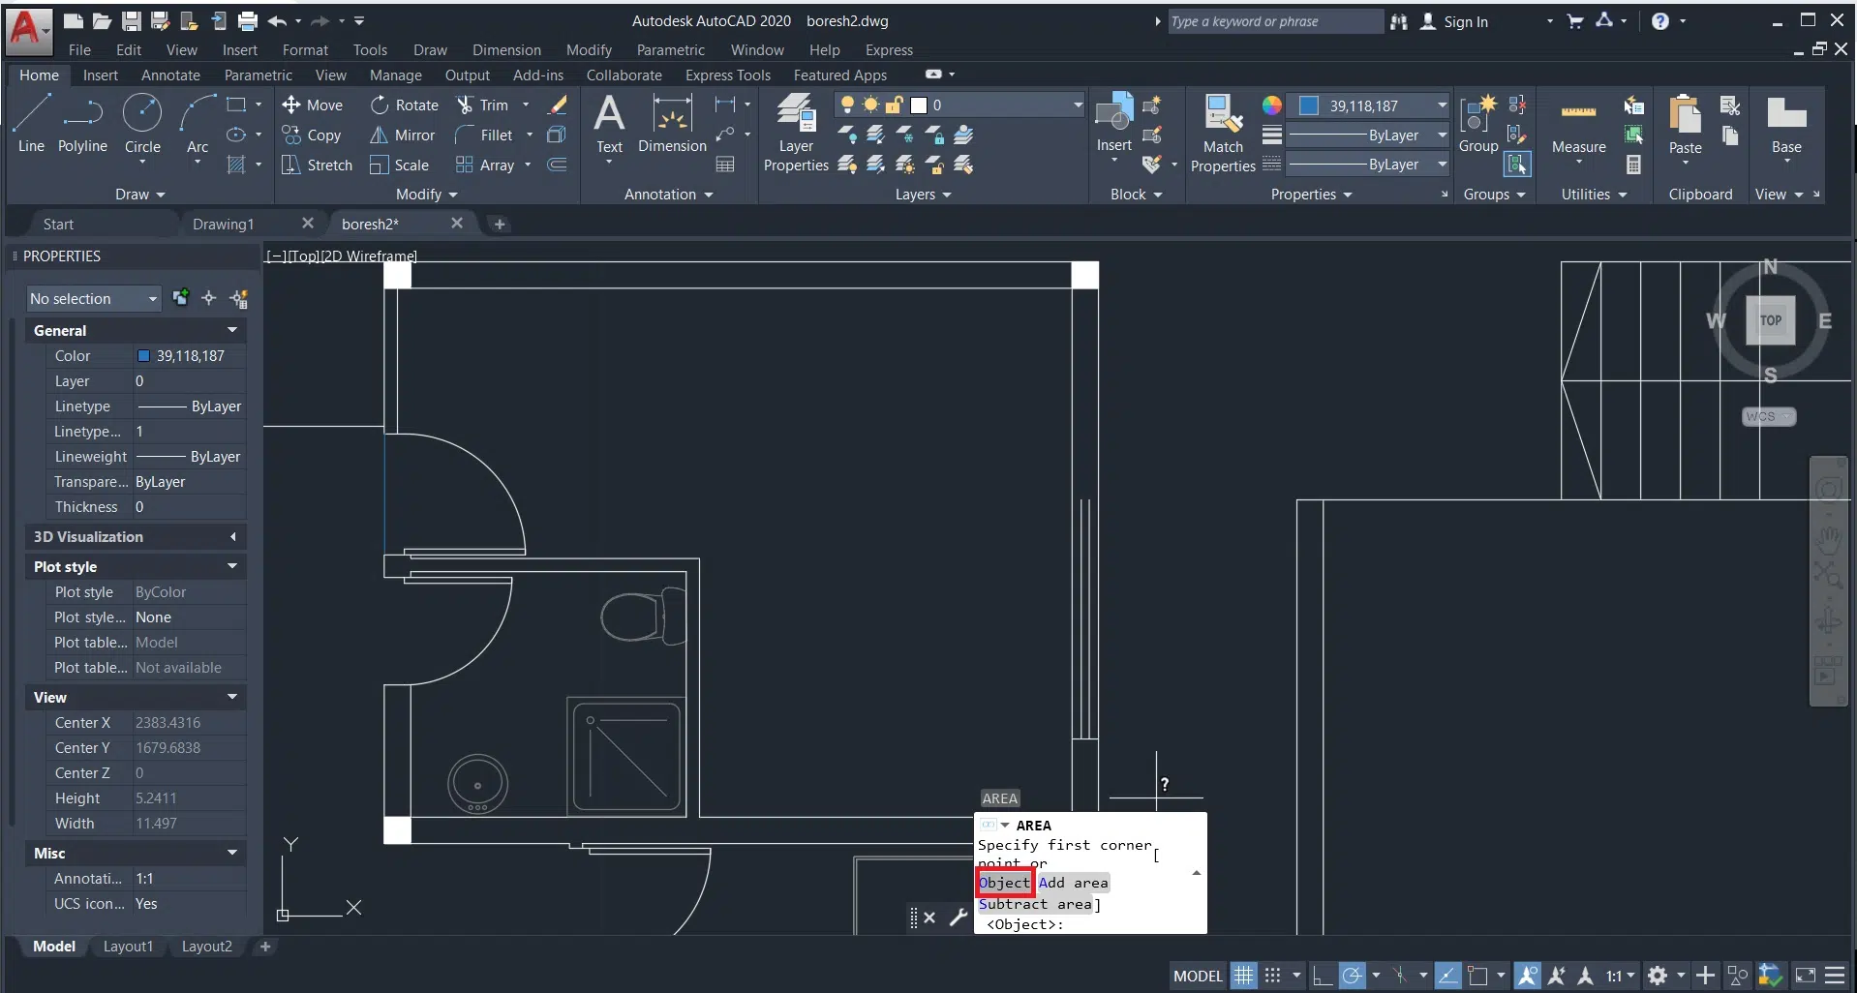The width and height of the screenshot is (1857, 993).
Task: Click the Match Properties tool
Action: coord(1223,133)
